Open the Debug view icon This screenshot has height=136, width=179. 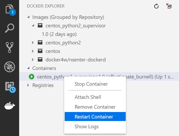[x=10, y=67]
